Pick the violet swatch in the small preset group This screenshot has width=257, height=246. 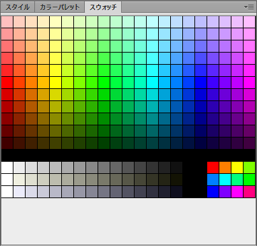point(225,191)
